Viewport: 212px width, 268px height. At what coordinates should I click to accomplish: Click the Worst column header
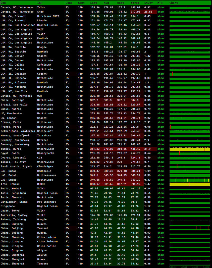coord(135,3)
